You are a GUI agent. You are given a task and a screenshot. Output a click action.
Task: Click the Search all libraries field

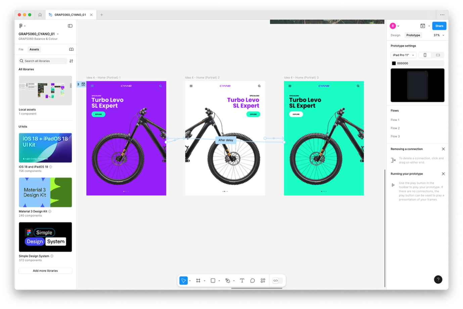[x=43, y=61]
